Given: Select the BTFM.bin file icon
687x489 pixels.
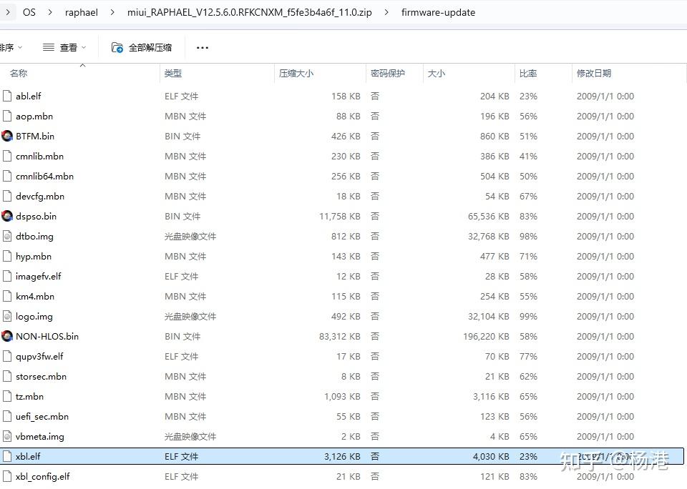Looking at the screenshot, I should (7, 136).
